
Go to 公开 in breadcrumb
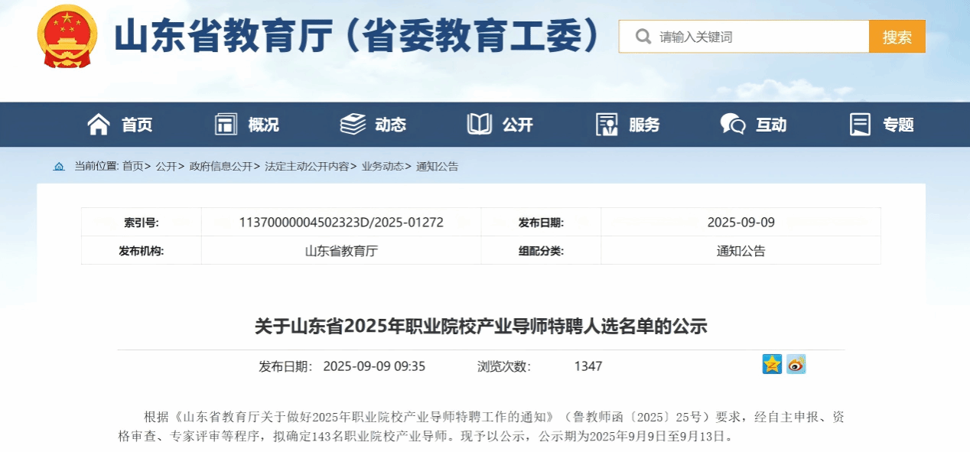coord(166,166)
